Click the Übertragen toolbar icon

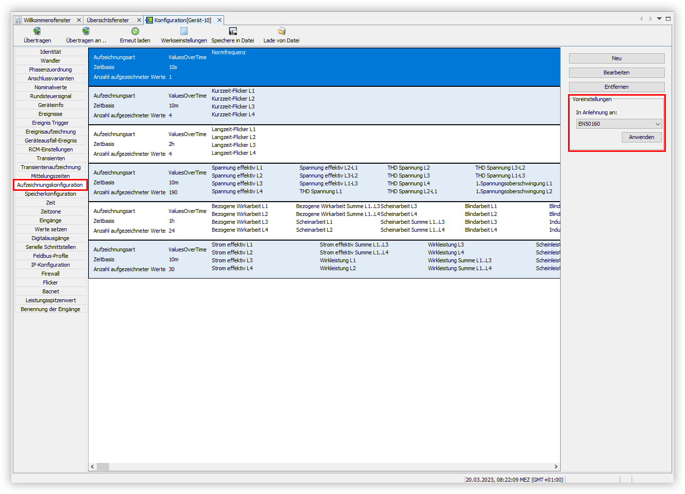pyautogui.click(x=37, y=32)
